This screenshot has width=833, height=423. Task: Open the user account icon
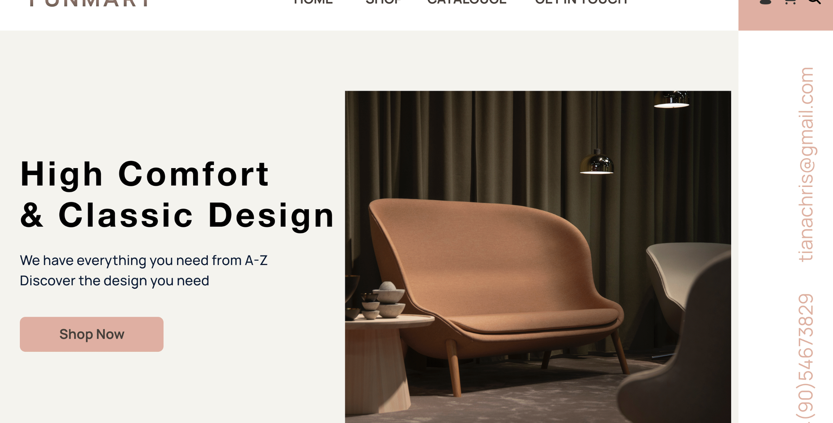pyautogui.click(x=765, y=2)
